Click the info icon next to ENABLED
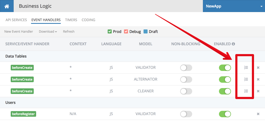Image resolution: width=265 pixels, height=121 pixels. point(233,44)
